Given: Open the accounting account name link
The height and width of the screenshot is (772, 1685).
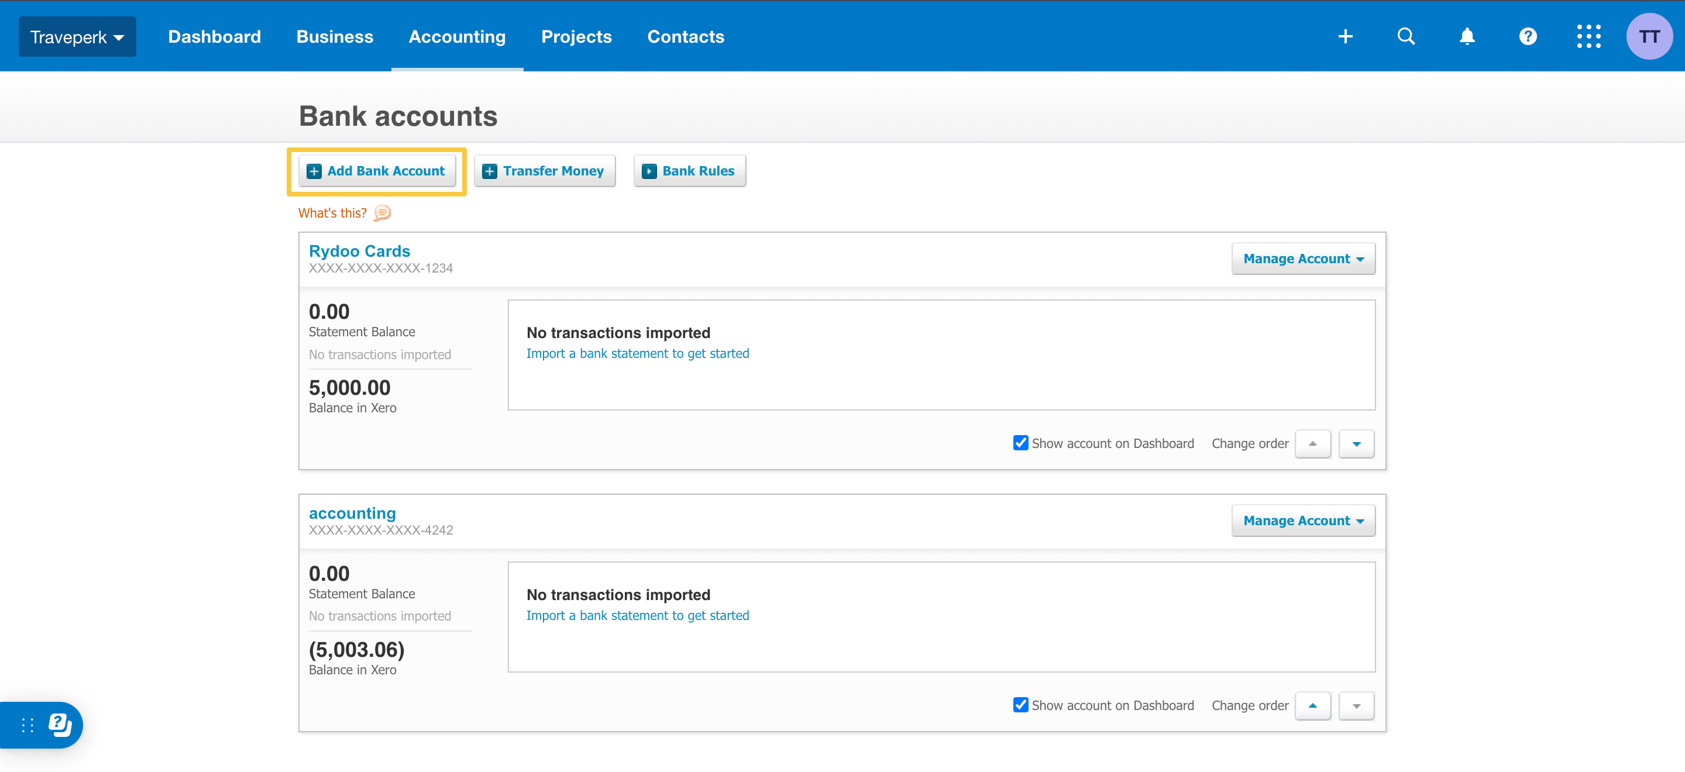Looking at the screenshot, I should coord(352,513).
